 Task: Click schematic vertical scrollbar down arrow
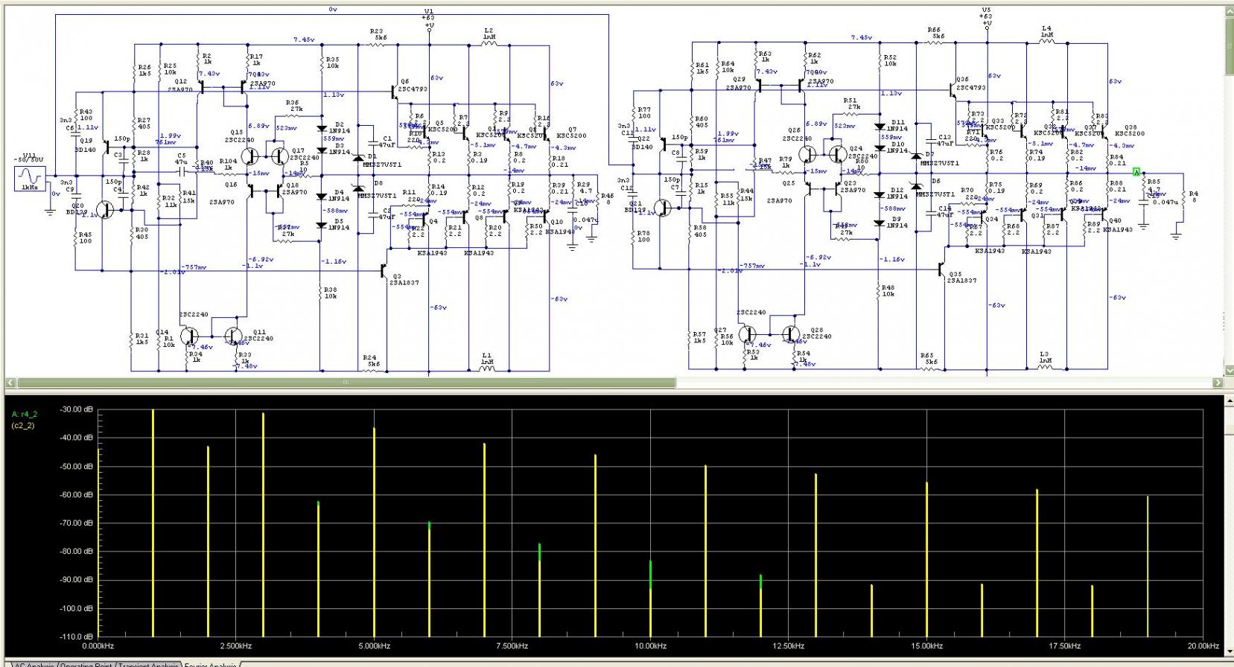pyautogui.click(x=1229, y=370)
